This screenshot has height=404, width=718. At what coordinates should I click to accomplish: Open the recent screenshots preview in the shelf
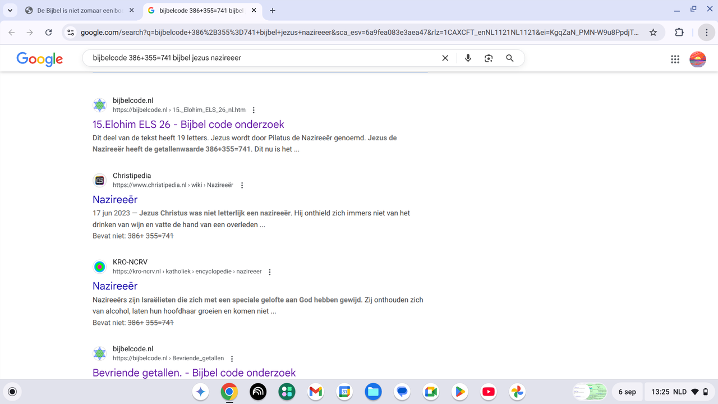pyautogui.click(x=590, y=392)
